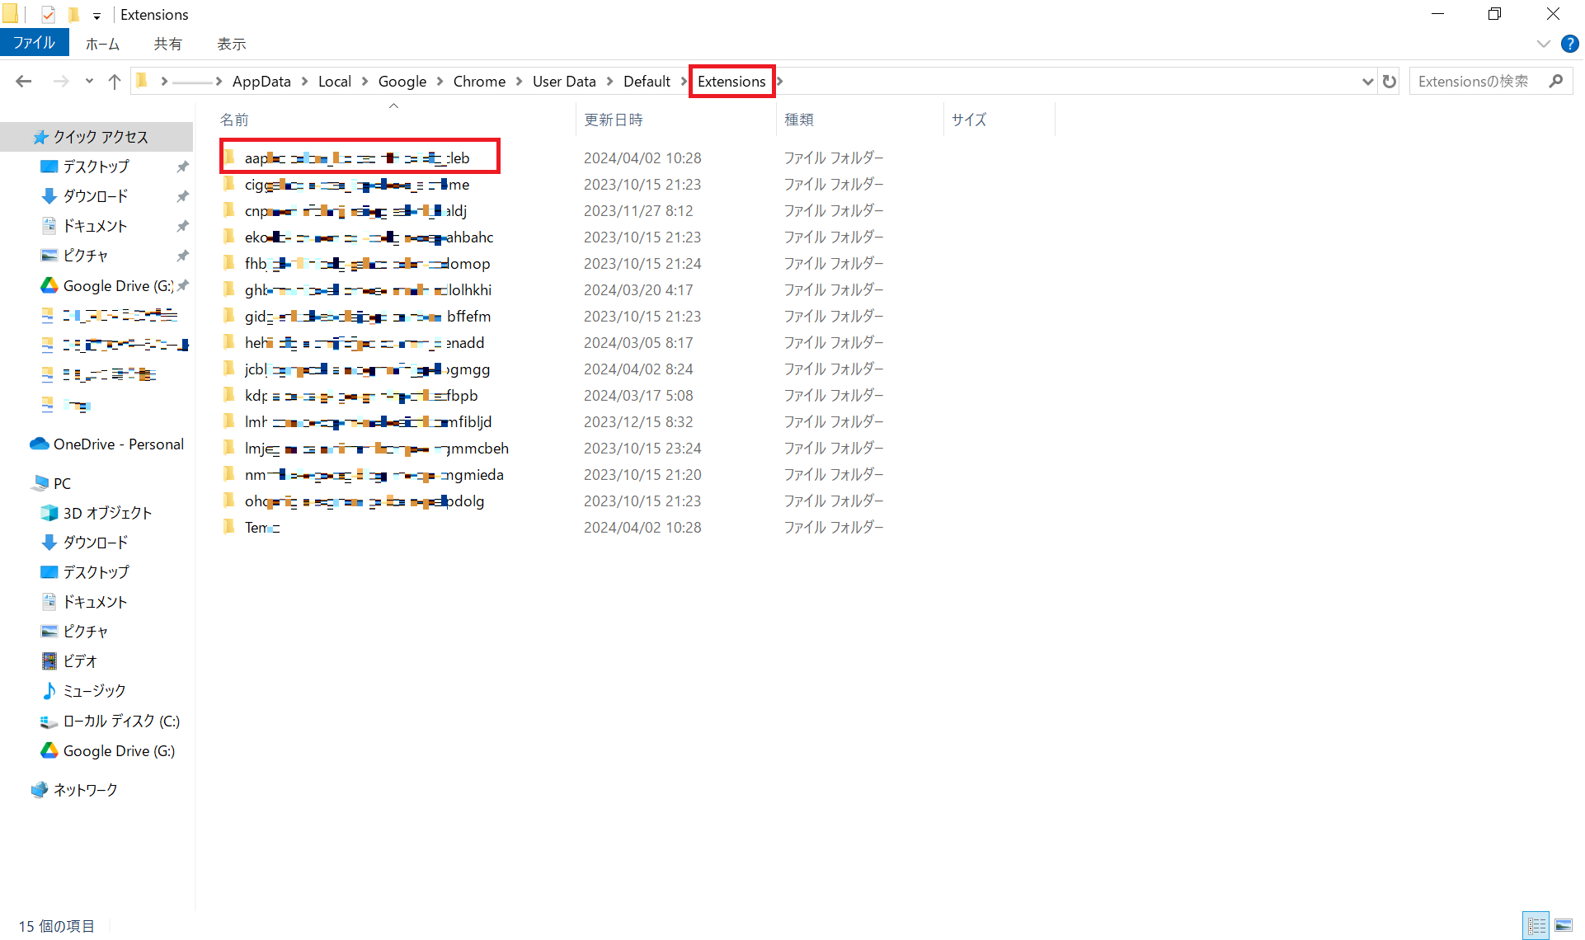The width and height of the screenshot is (1585, 940).
Task: Click the Refresh button in address bar
Action: (x=1390, y=81)
